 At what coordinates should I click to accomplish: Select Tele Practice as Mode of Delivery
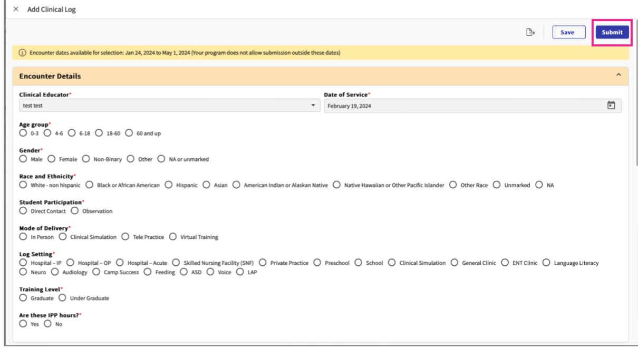pos(125,237)
